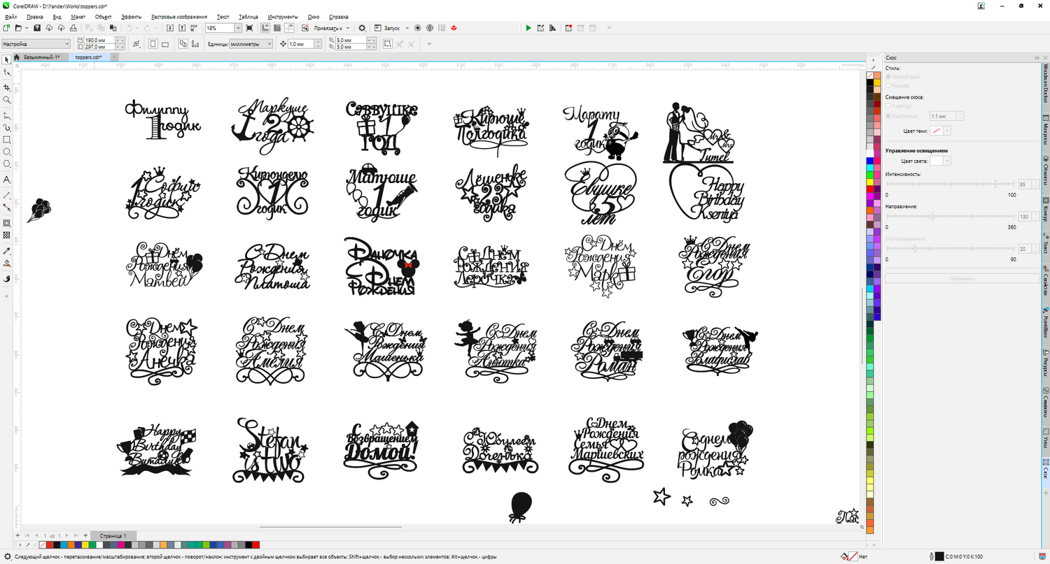Select the Connector tool
Image resolution: width=1050 pixels, height=564 pixels.
point(7,207)
